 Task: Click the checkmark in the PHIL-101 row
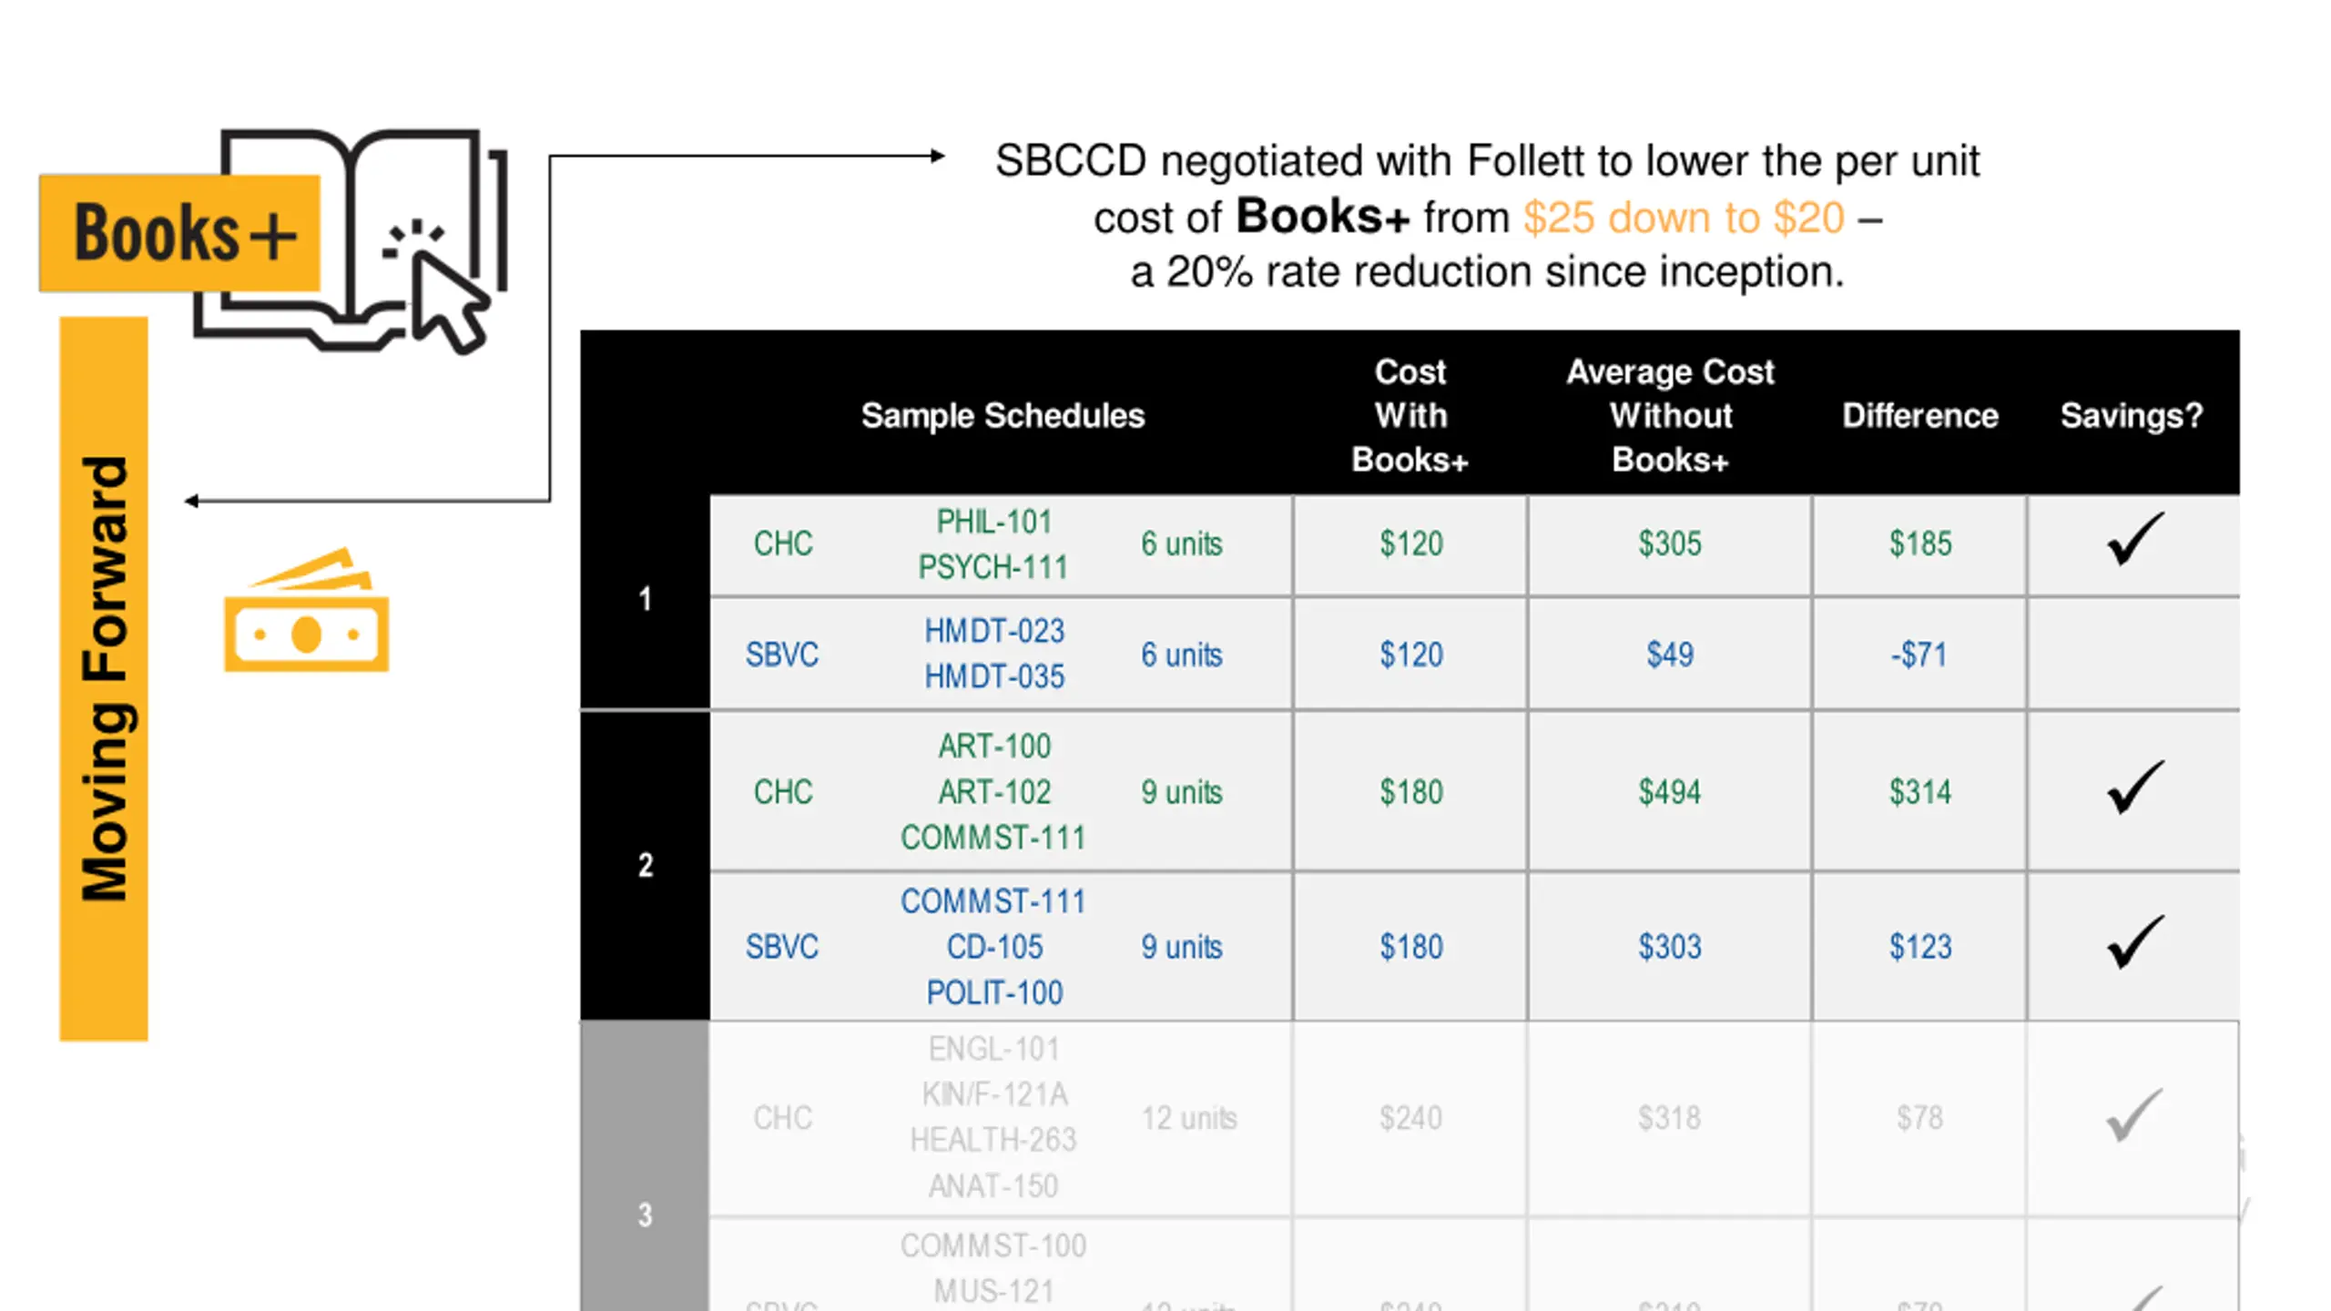2133,540
